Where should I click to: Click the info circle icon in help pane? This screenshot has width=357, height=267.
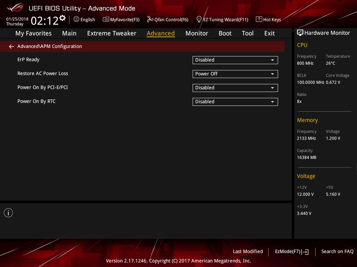[8, 213]
